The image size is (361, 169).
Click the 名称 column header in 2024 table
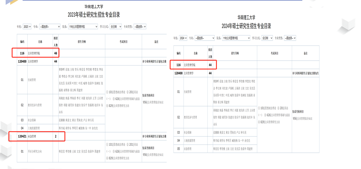click(x=195, y=53)
